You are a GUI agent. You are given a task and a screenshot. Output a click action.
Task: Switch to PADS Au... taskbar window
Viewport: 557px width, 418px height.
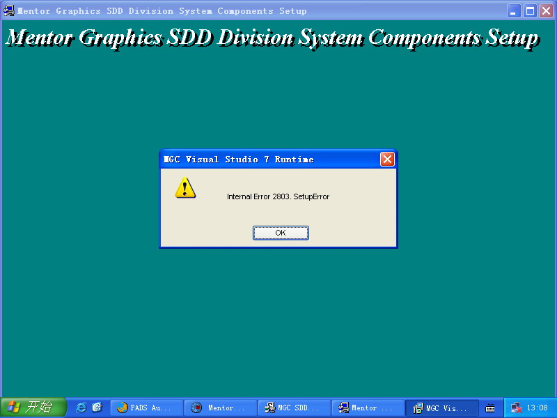click(x=146, y=408)
